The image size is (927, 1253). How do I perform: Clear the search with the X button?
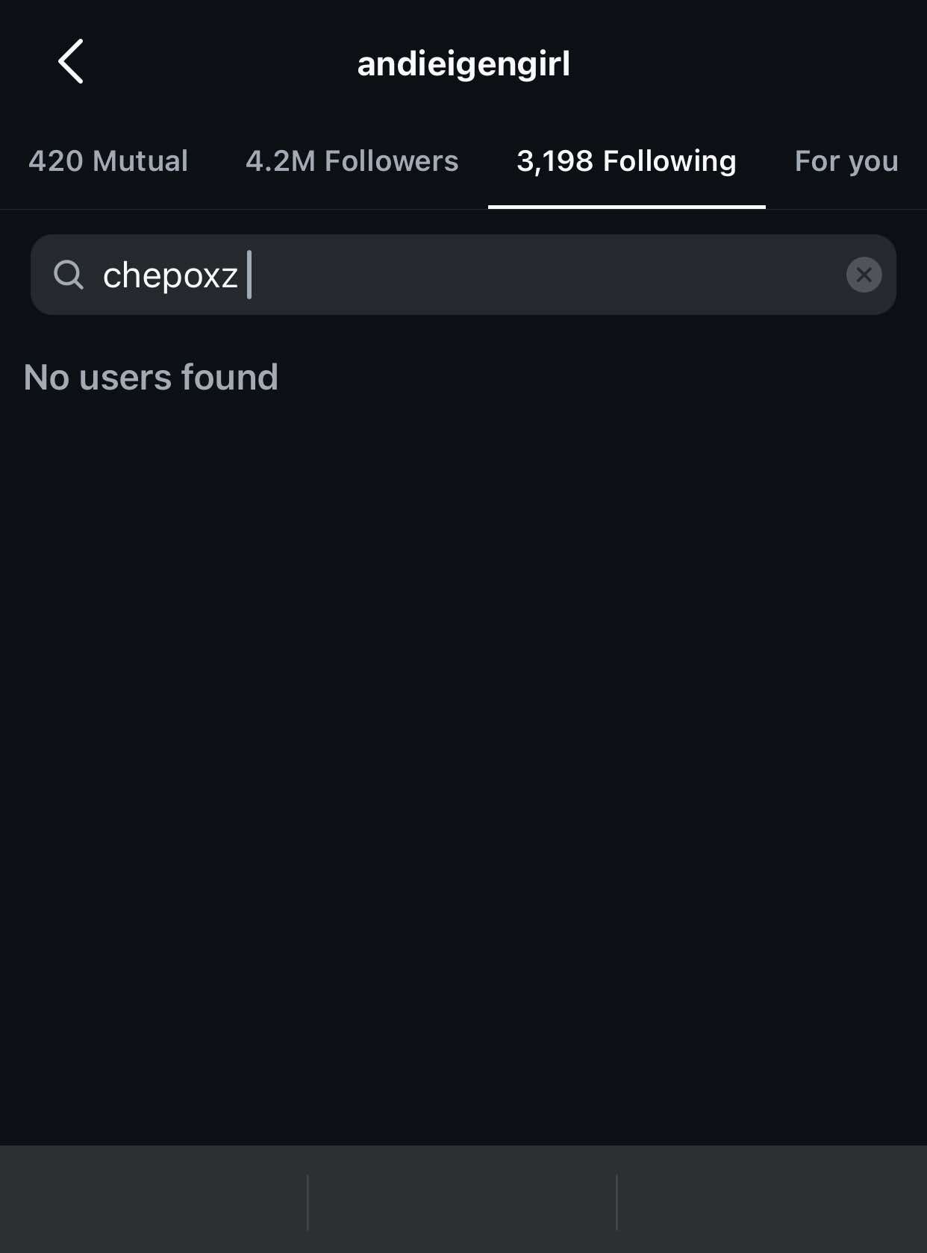coord(864,275)
